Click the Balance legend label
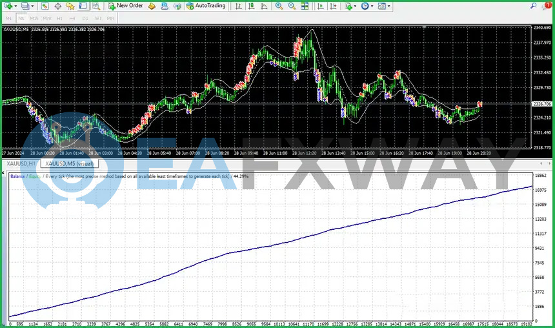This screenshot has width=555, height=328. 17,176
